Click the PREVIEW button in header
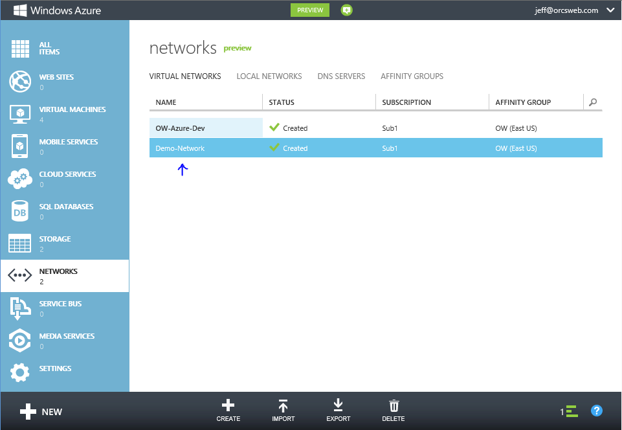622x430 pixels. tap(310, 10)
